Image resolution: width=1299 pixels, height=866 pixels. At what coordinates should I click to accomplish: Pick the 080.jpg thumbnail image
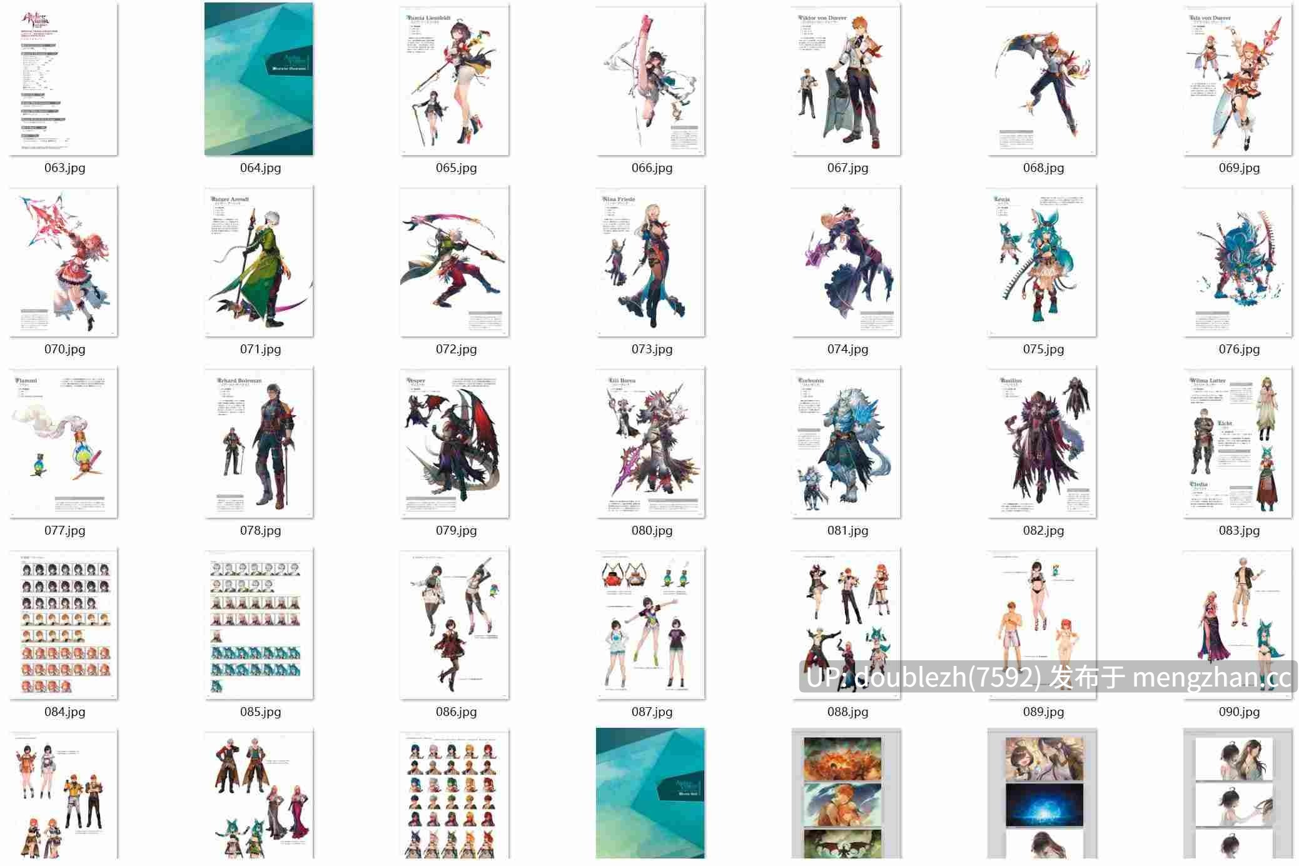[x=650, y=442]
